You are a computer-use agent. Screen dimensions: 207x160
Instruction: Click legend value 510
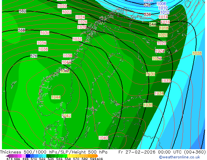point(34,159)
